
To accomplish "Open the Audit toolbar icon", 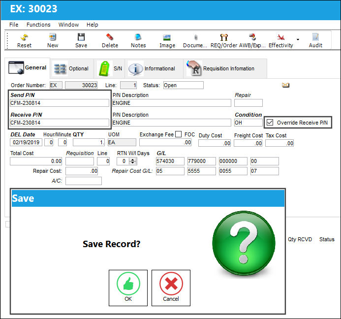I will coord(315,37).
